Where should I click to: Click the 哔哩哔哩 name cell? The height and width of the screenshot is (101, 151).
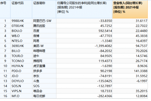tap(44, 51)
